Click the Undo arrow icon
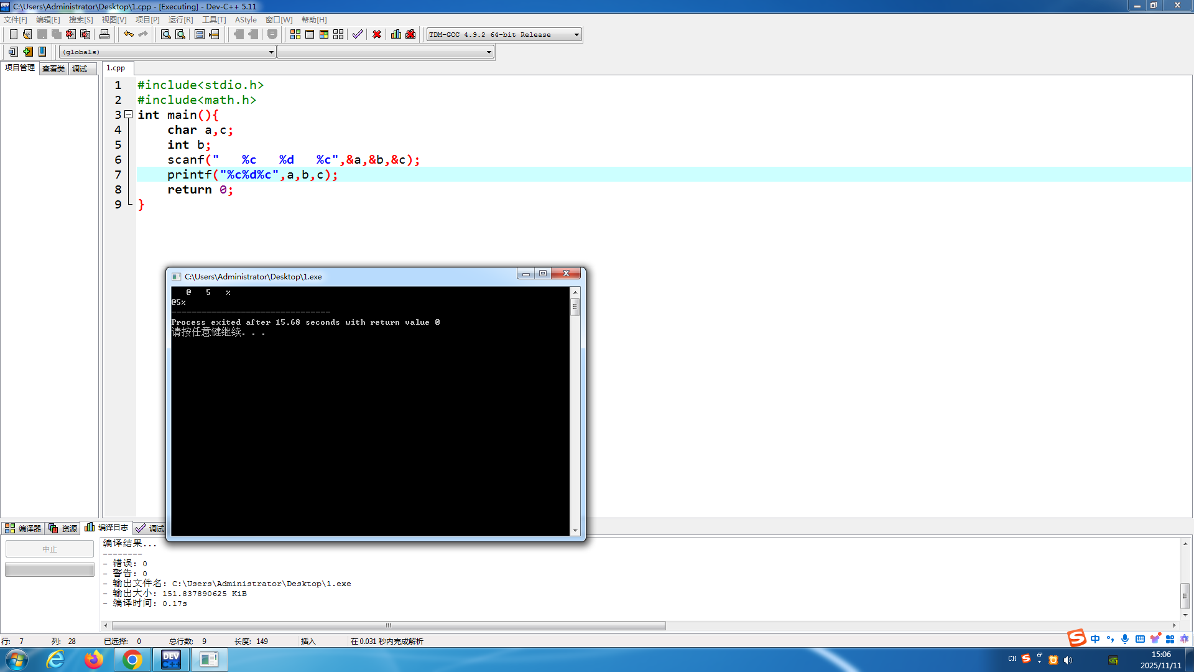This screenshot has width=1194, height=672. [x=128, y=34]
